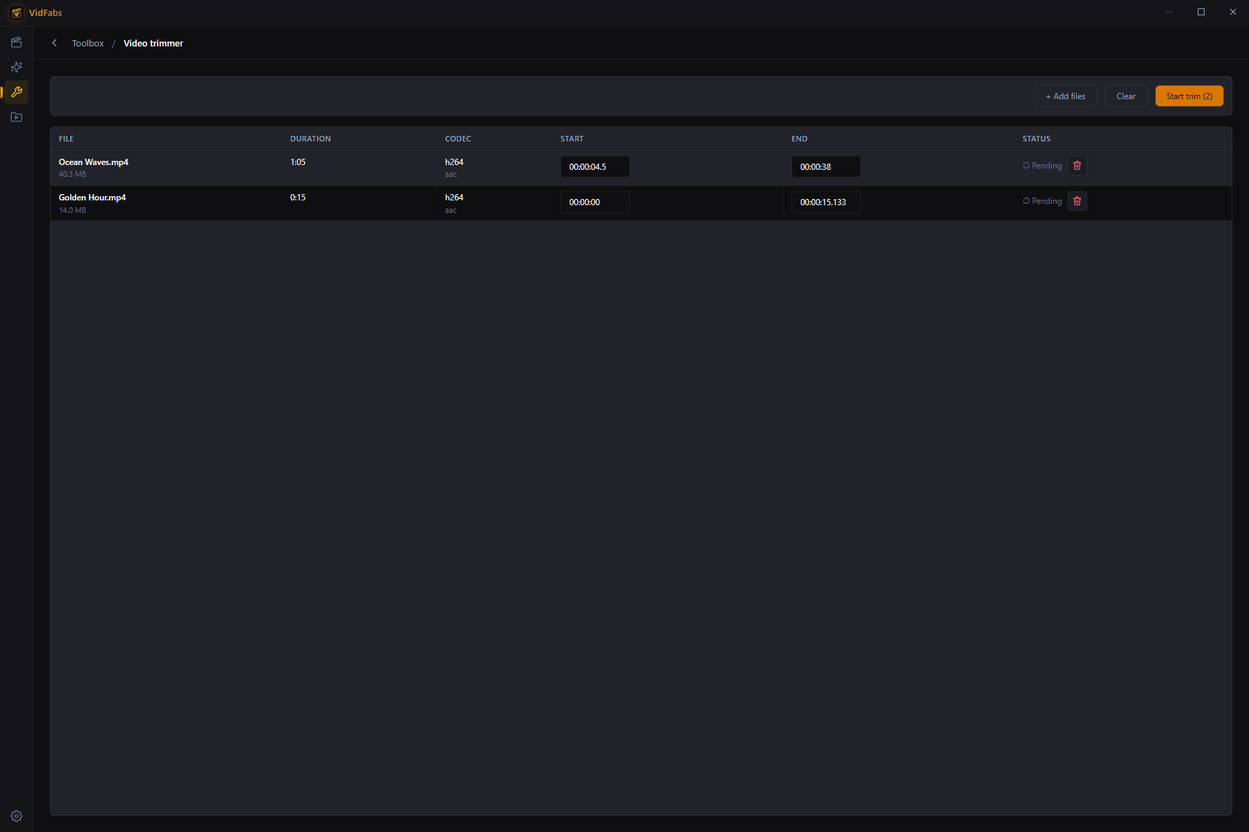Click Pending status of Ocean Waves row

tap(1042, 166)
